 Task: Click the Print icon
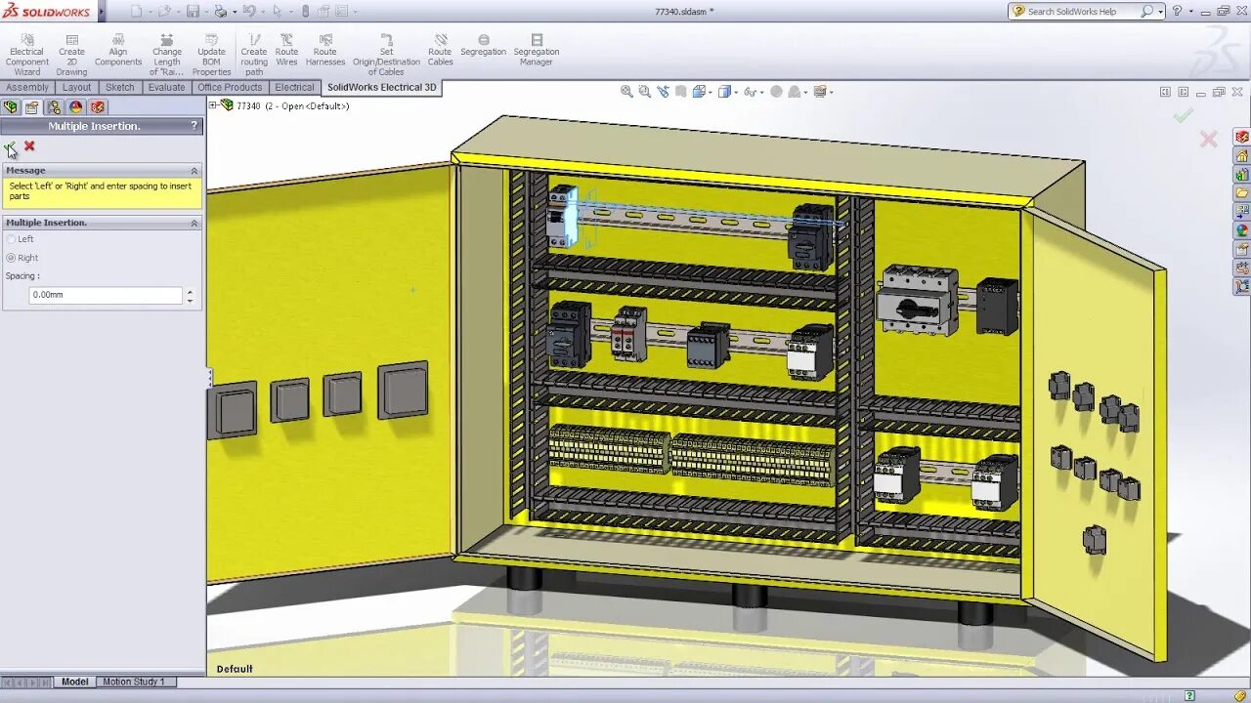220,12
